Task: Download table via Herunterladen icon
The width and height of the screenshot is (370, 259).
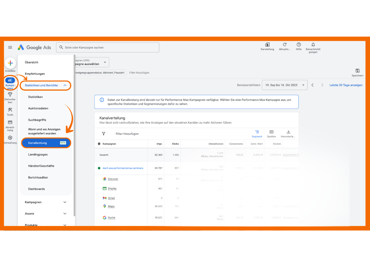Action: click(288, 132)
